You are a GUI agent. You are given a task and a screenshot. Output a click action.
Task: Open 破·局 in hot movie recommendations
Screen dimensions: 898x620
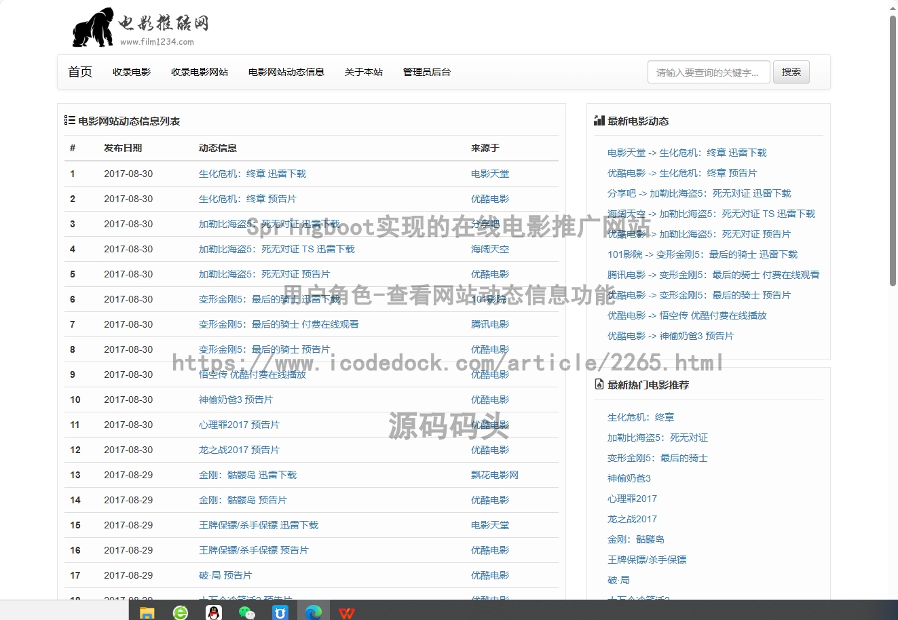point(618,580)
